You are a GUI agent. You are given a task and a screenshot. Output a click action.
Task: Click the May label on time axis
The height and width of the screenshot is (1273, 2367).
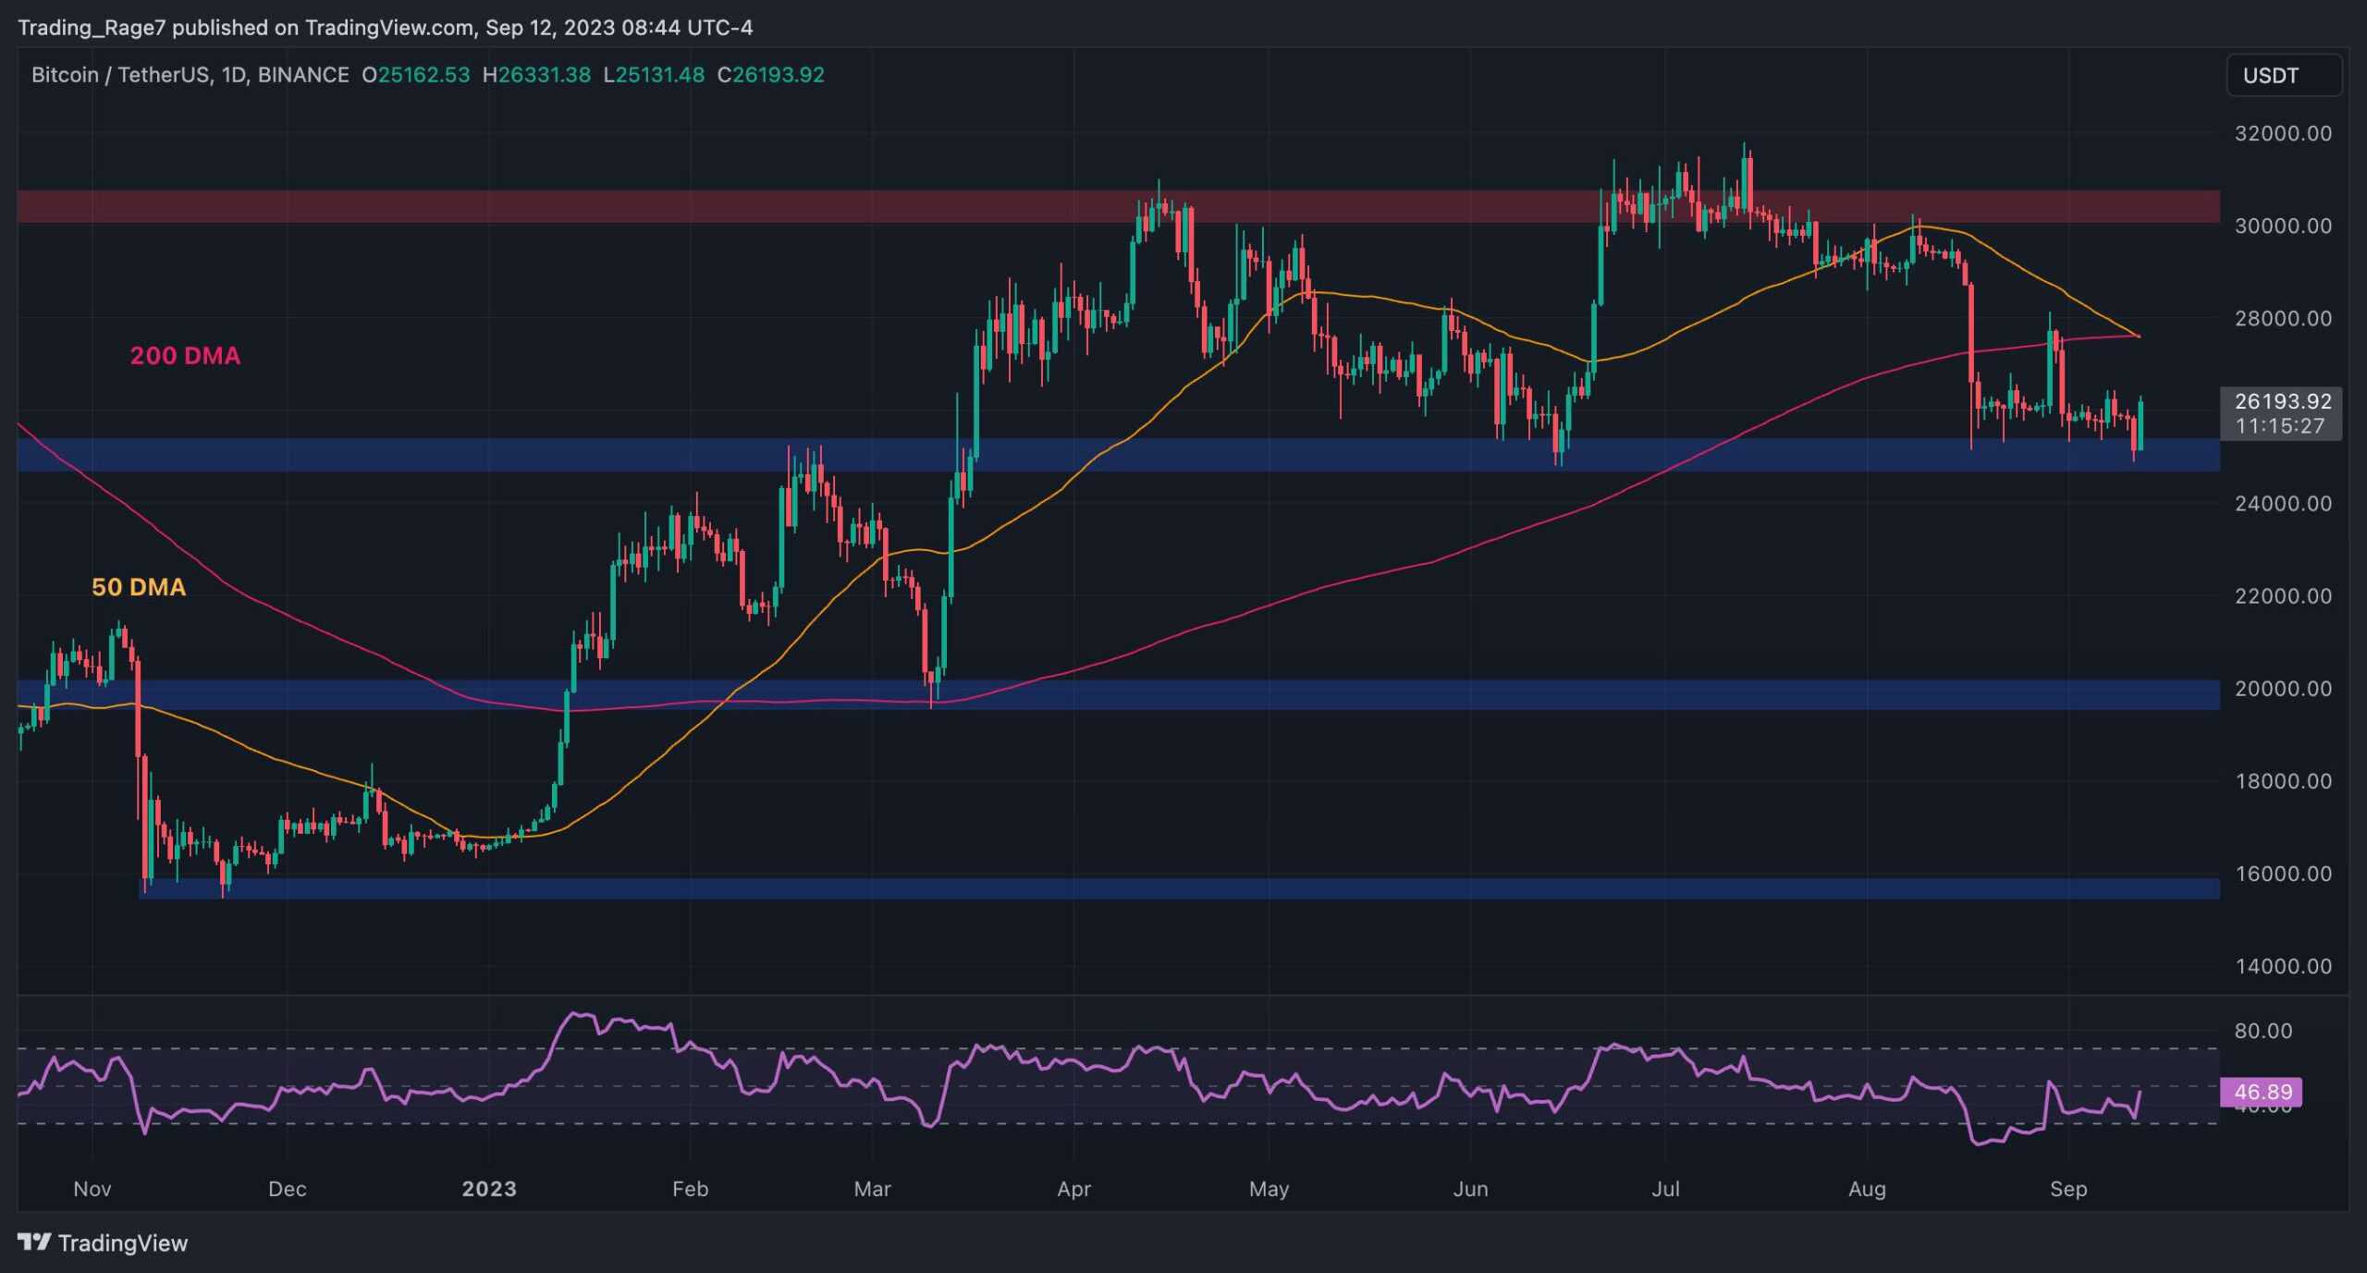point(1269,1189)
